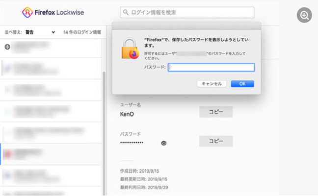The width and height of the screenshot is (318, 196).
Task: Click the ユーザー名 field label
Action: pos(131,105)
